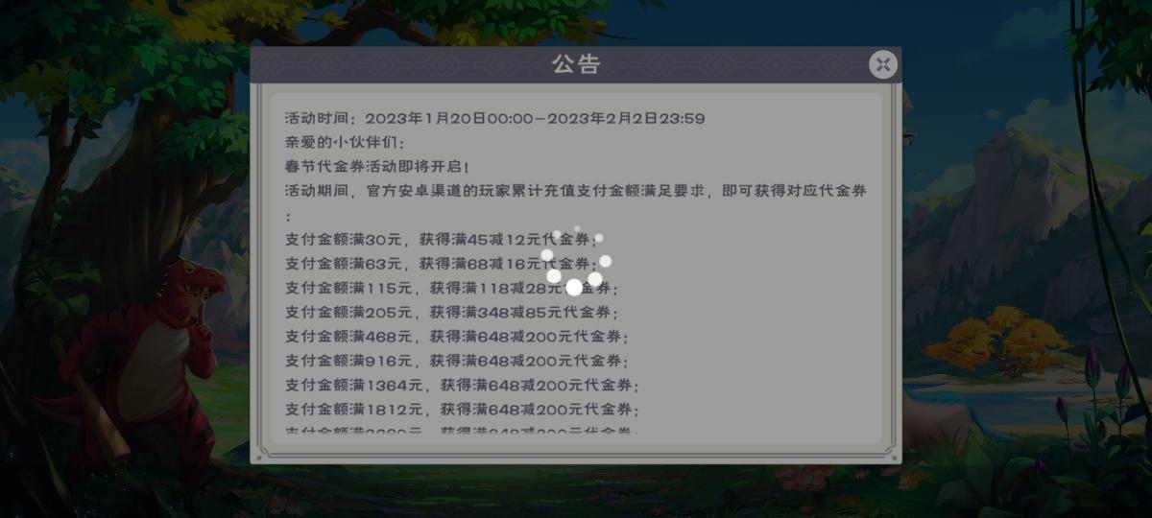Select the 支付金额满1812元 coupon line
This screenshot has height=518, width=1152.
pyautogui.click(x=463, y=410)
